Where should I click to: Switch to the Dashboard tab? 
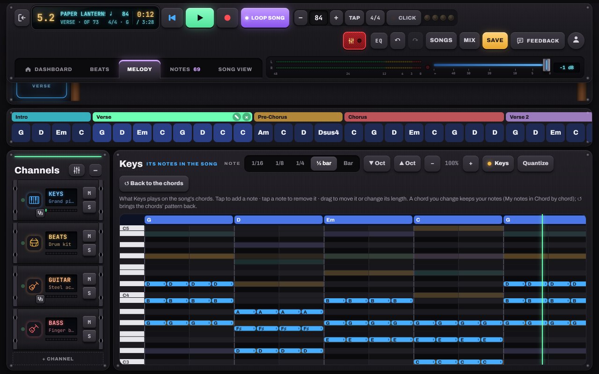click(49, 69)
